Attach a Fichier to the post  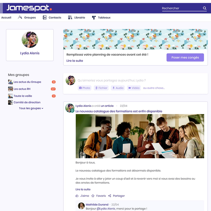[x=101, y=88]
